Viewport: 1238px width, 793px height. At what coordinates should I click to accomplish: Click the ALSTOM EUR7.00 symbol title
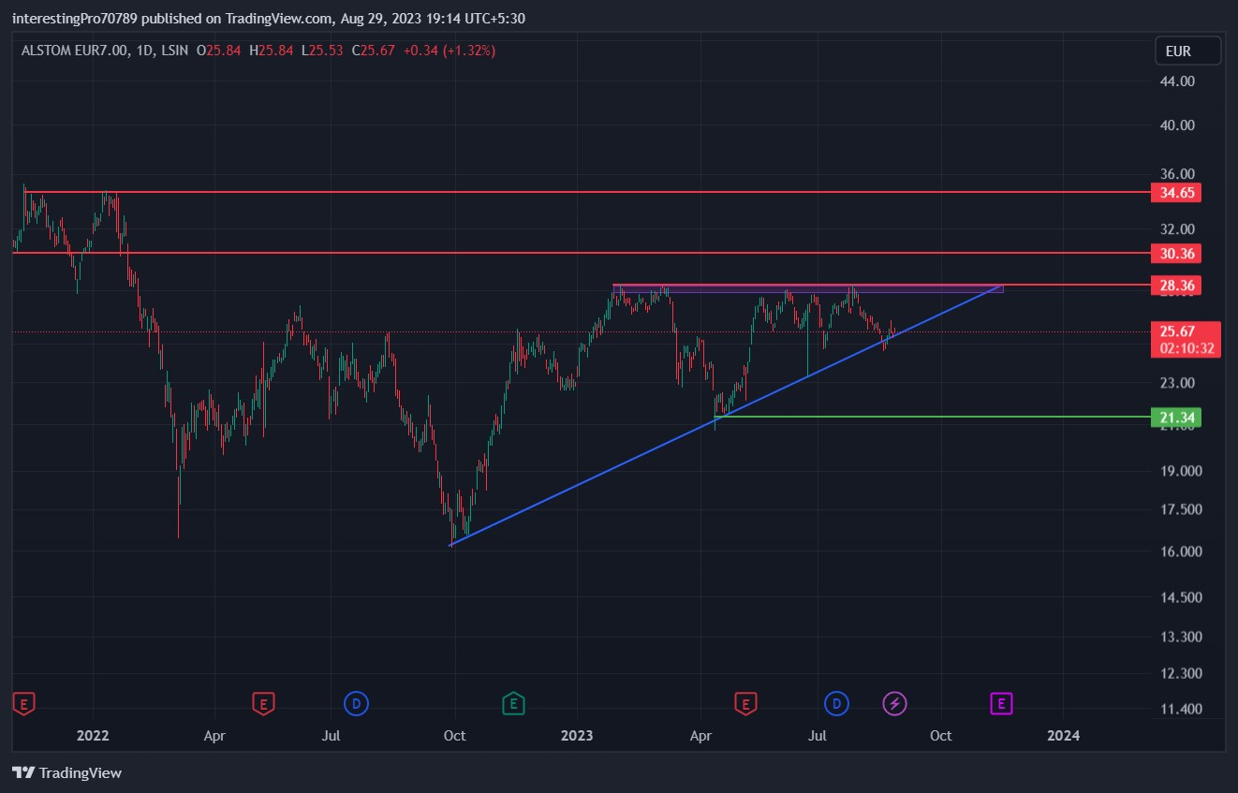(75, 51)
